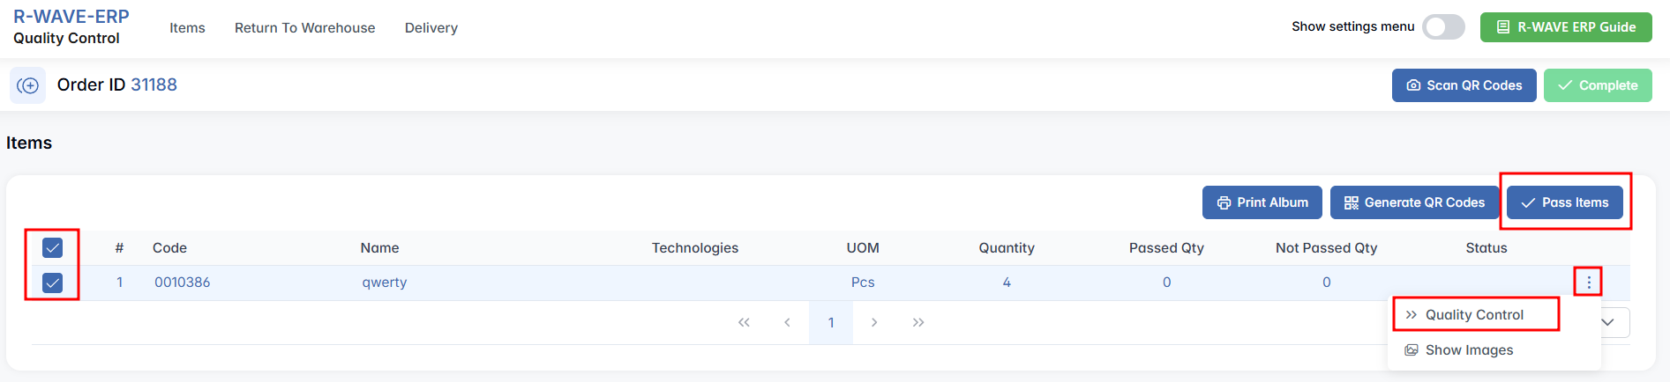Viewport: 1670px width, 382px height.
Task: Uncheck the select-all header checkbox
Action: point(53,247)
